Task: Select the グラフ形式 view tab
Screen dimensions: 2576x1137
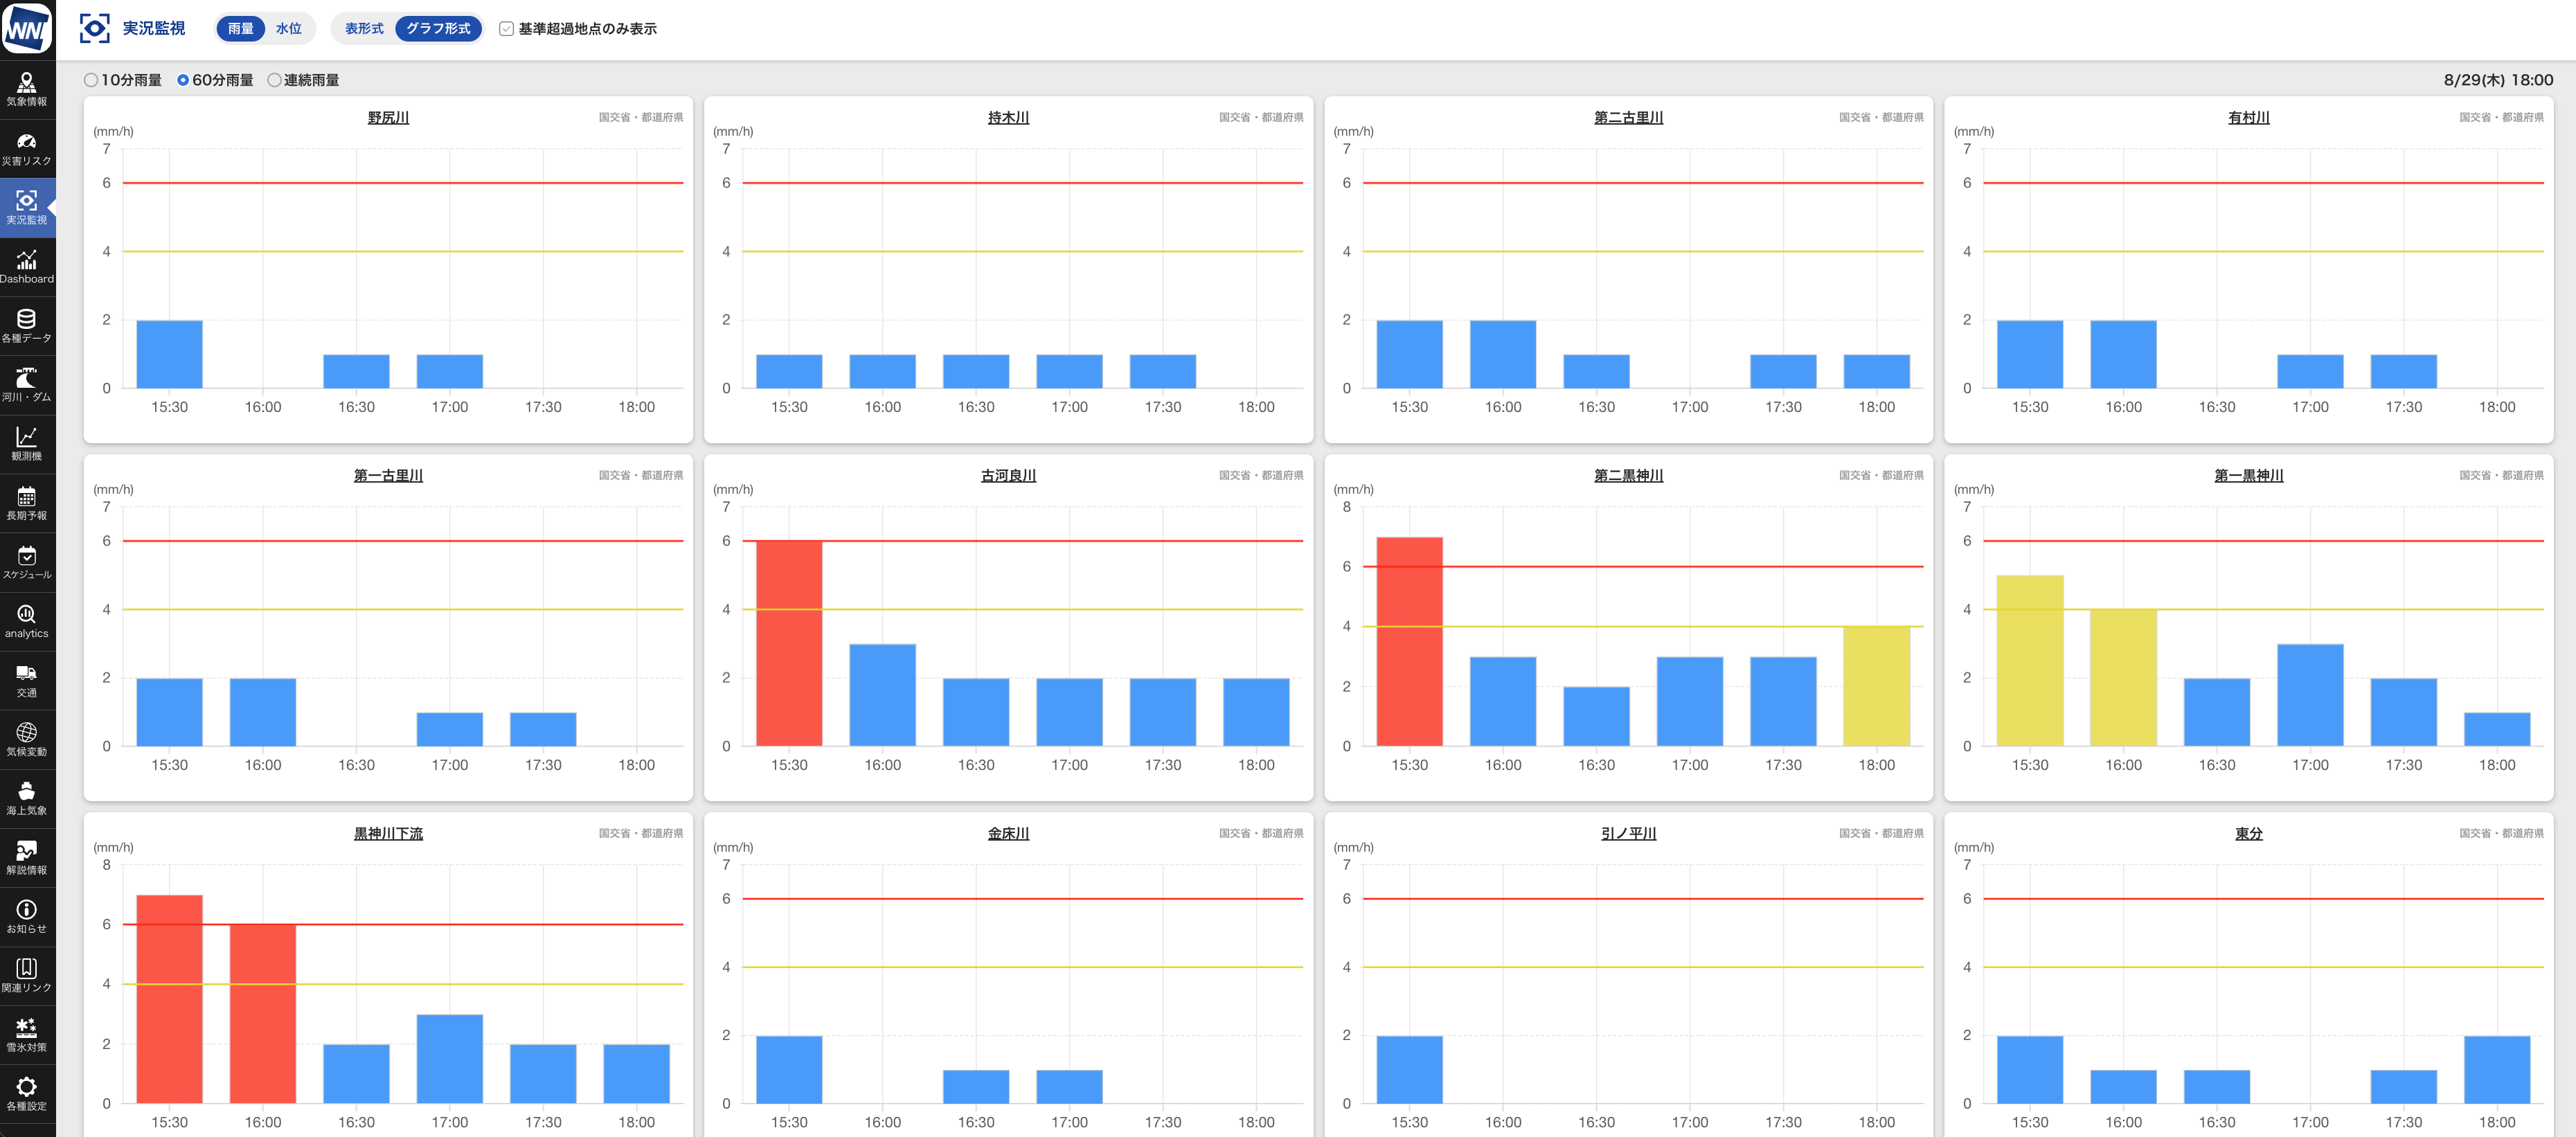Action: coord(438,29)
